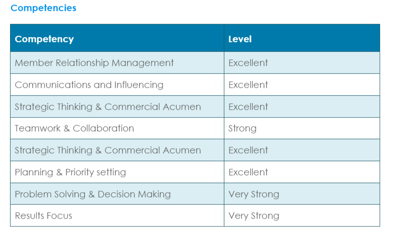Click Very Strong level for Results Focus
This screenshot has height=232, width=397.
[x=254, y=216]
